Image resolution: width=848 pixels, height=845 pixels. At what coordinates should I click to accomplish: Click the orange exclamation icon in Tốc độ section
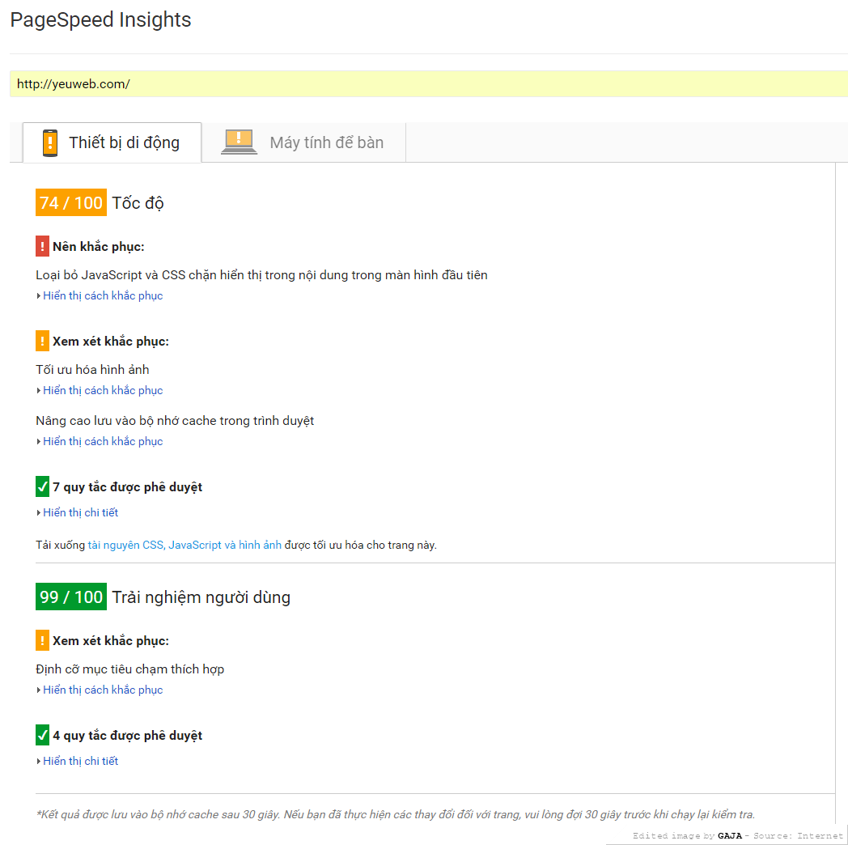click(x=42, y=341)
